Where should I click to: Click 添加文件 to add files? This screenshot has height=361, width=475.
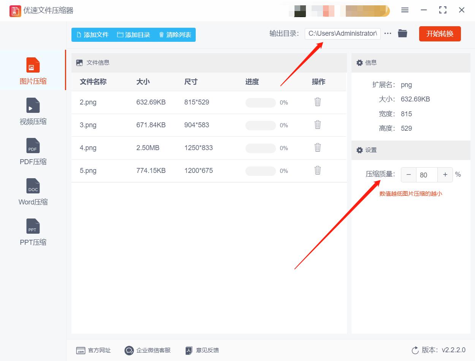[x=92, y=35]
